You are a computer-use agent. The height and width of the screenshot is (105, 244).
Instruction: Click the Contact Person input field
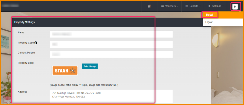[x=111, y=54]
